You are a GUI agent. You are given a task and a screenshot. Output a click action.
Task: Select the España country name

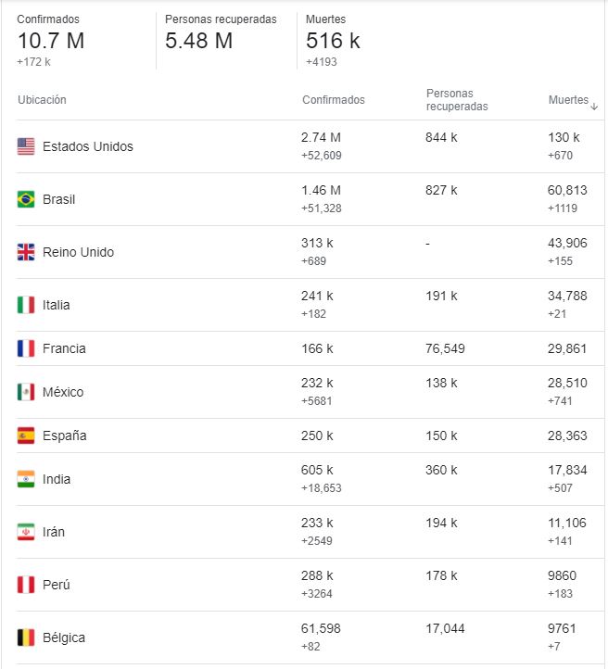click(x=65, y=435)
